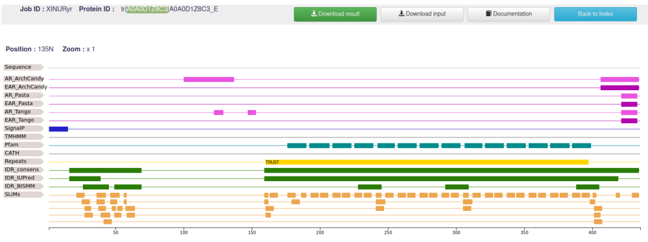The height and width of the screenshot is (242, 648).
Task: Select the SignalP track label
Action: [x=23, y=128]
